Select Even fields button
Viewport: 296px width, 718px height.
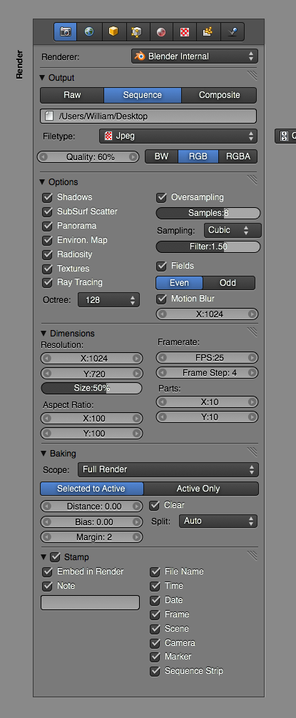179,282
